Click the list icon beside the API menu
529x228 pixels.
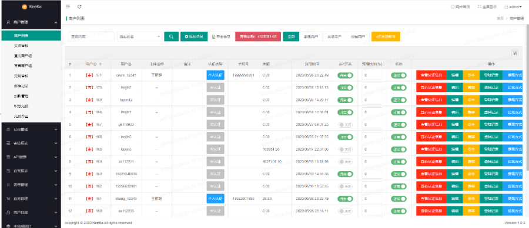8,156
